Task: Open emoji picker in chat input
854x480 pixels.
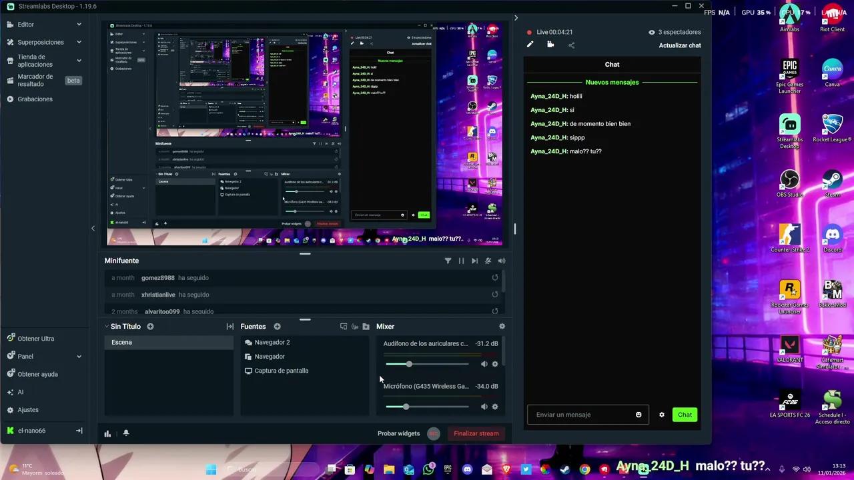Action: [x=638, y=415]
